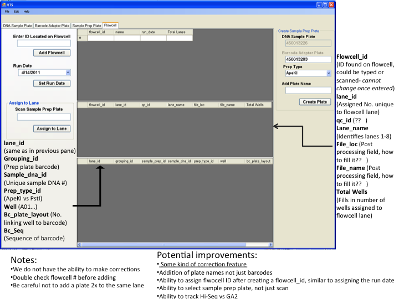Image resolution: width=399 pixels, height=299 pixels.
Task: Click the lane_id header in lanes grid
Action: (x=127, y=105)
